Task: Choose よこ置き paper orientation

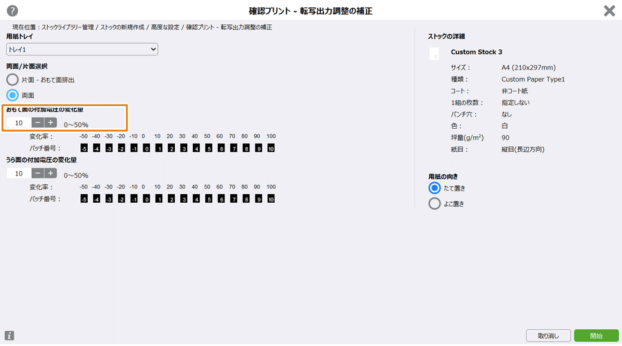Action: [435, 203]
